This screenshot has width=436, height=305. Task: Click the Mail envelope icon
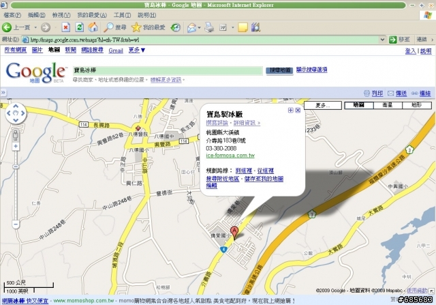click(191, 27)
